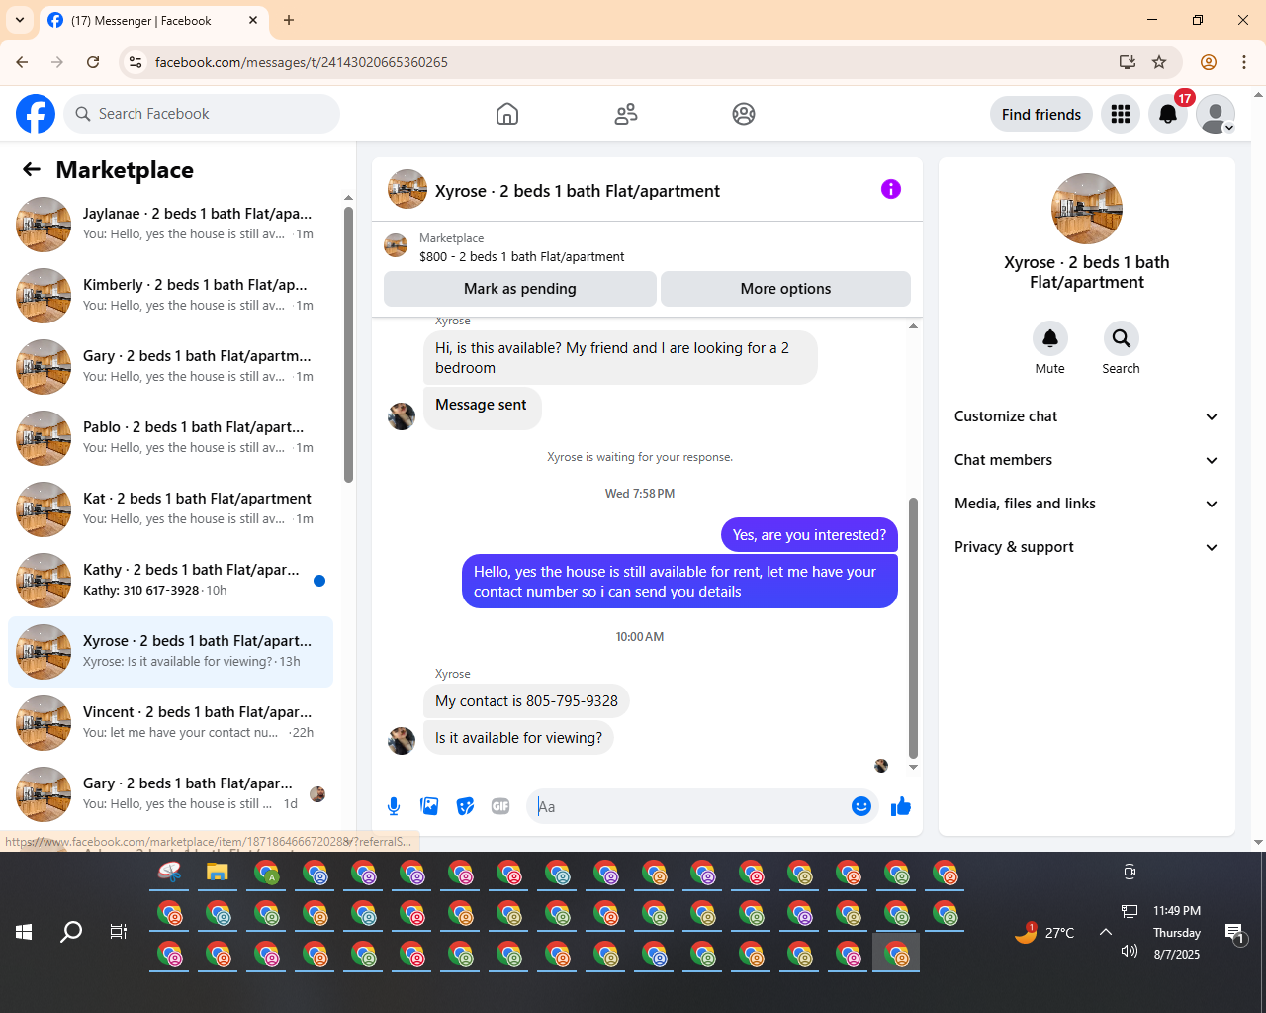Open Kathy conversation with unread dot

pyautogui.click(x=170, y=581)
